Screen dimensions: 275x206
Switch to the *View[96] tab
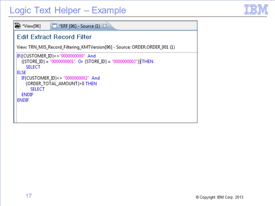31,26
